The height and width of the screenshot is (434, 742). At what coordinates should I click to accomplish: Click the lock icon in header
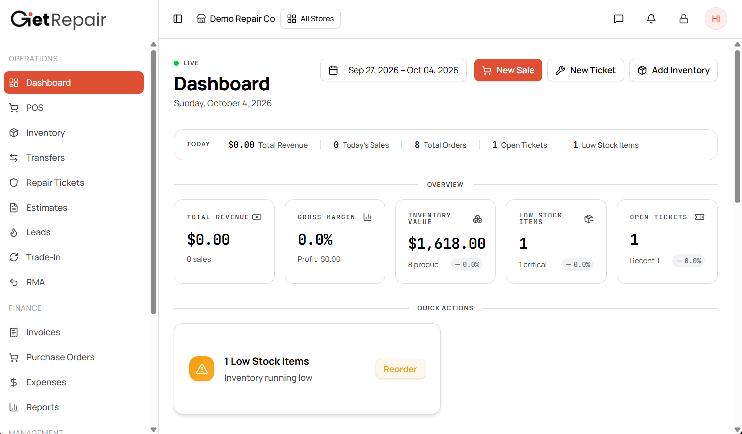click(684, 19)
